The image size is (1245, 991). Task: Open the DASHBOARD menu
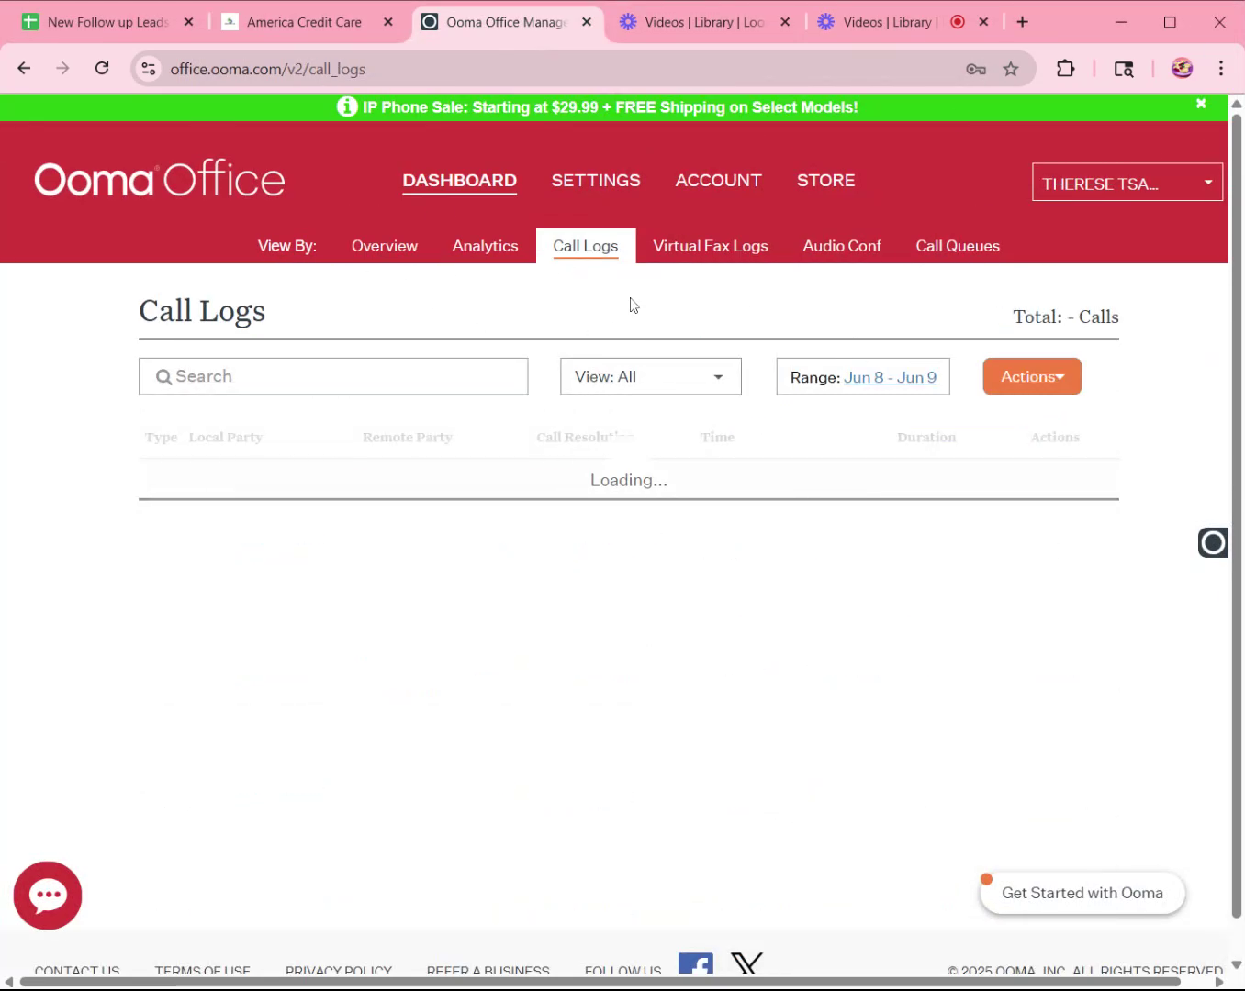[459, 181]
